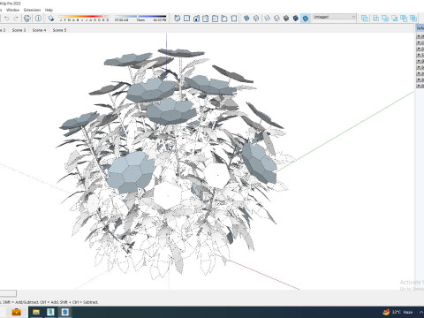Select Shaded face style

tap(286, 19)
